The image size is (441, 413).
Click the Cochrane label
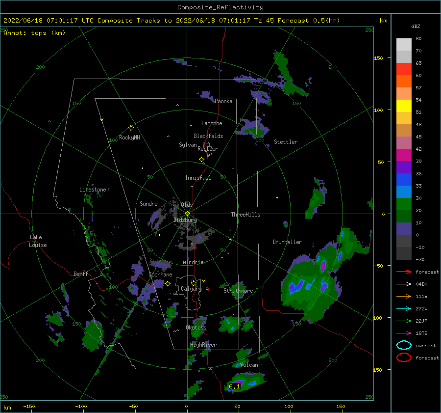point(160,275)
